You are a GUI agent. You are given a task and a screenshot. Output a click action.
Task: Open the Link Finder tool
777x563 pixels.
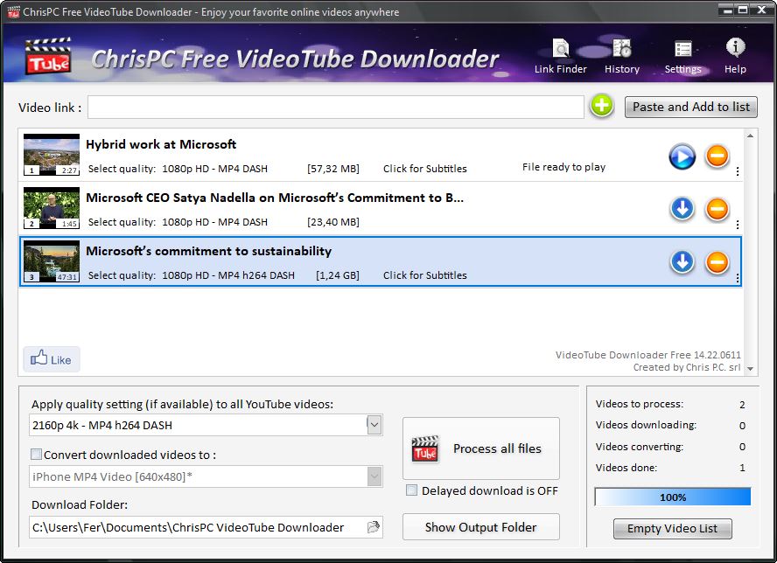(561, 57)
